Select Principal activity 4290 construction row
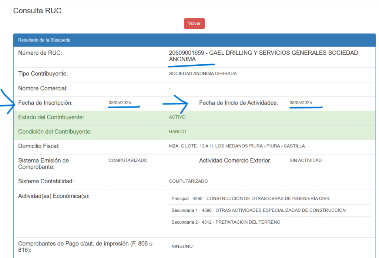The image size is (379, 258). (251, 198)
